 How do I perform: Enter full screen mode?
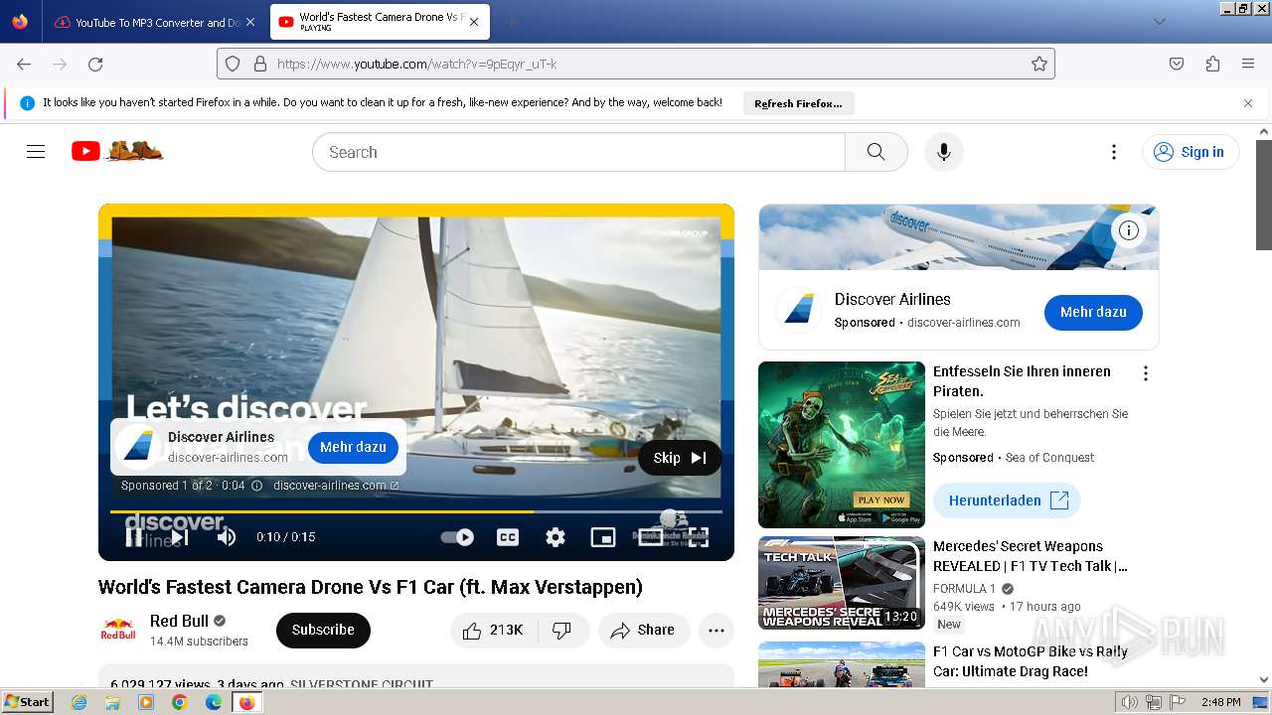pyautogui.click(x=699, y=537)
